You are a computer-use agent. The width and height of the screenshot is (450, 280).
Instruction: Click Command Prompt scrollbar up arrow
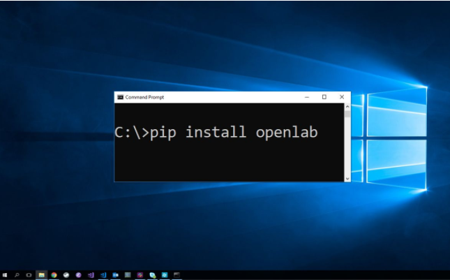(x=347, y=107)
